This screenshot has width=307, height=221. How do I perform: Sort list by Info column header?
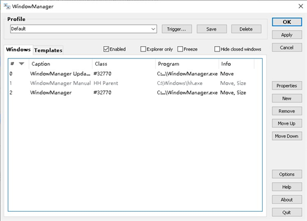coord(236,64)
